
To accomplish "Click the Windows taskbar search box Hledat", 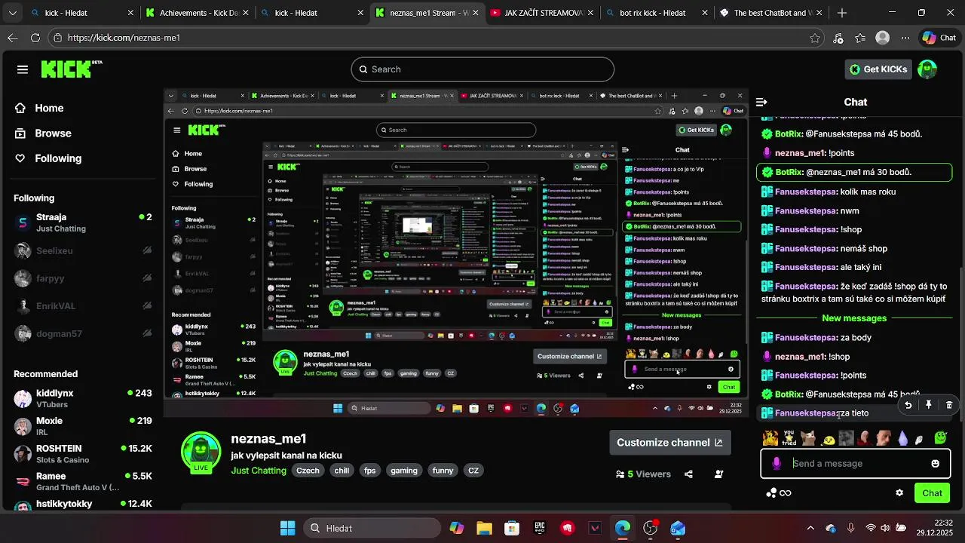I will 372,528.
